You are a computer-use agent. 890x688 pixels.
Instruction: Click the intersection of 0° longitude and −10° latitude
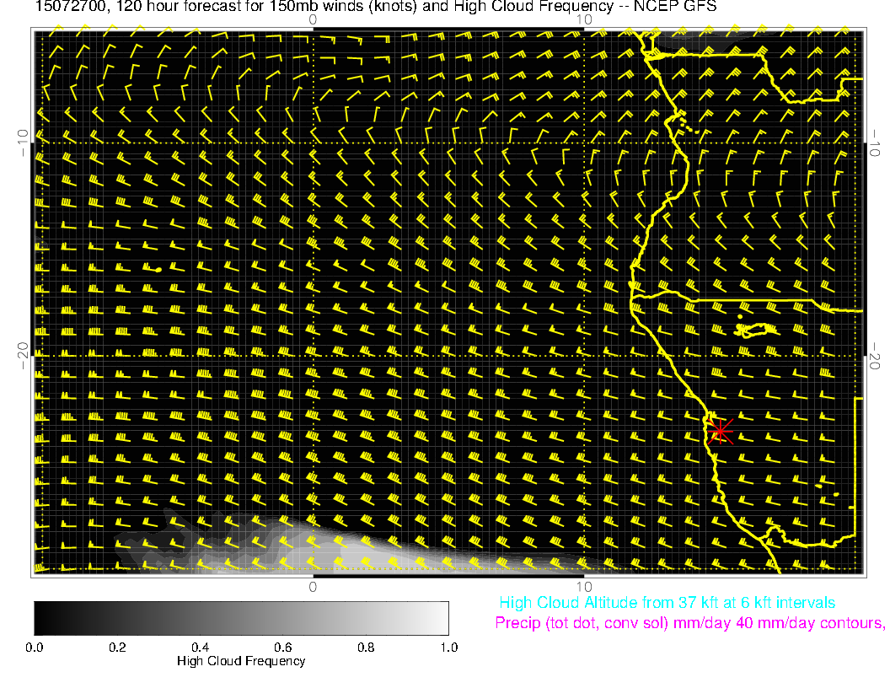coord(313,142)
